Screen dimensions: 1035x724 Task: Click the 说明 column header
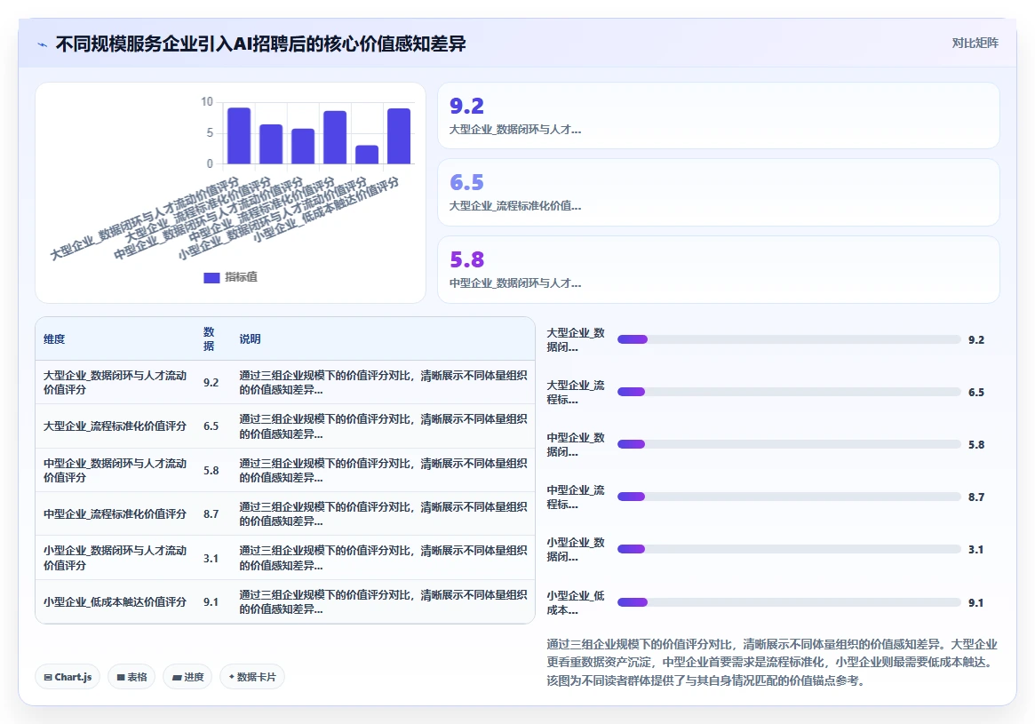(250, 339)
